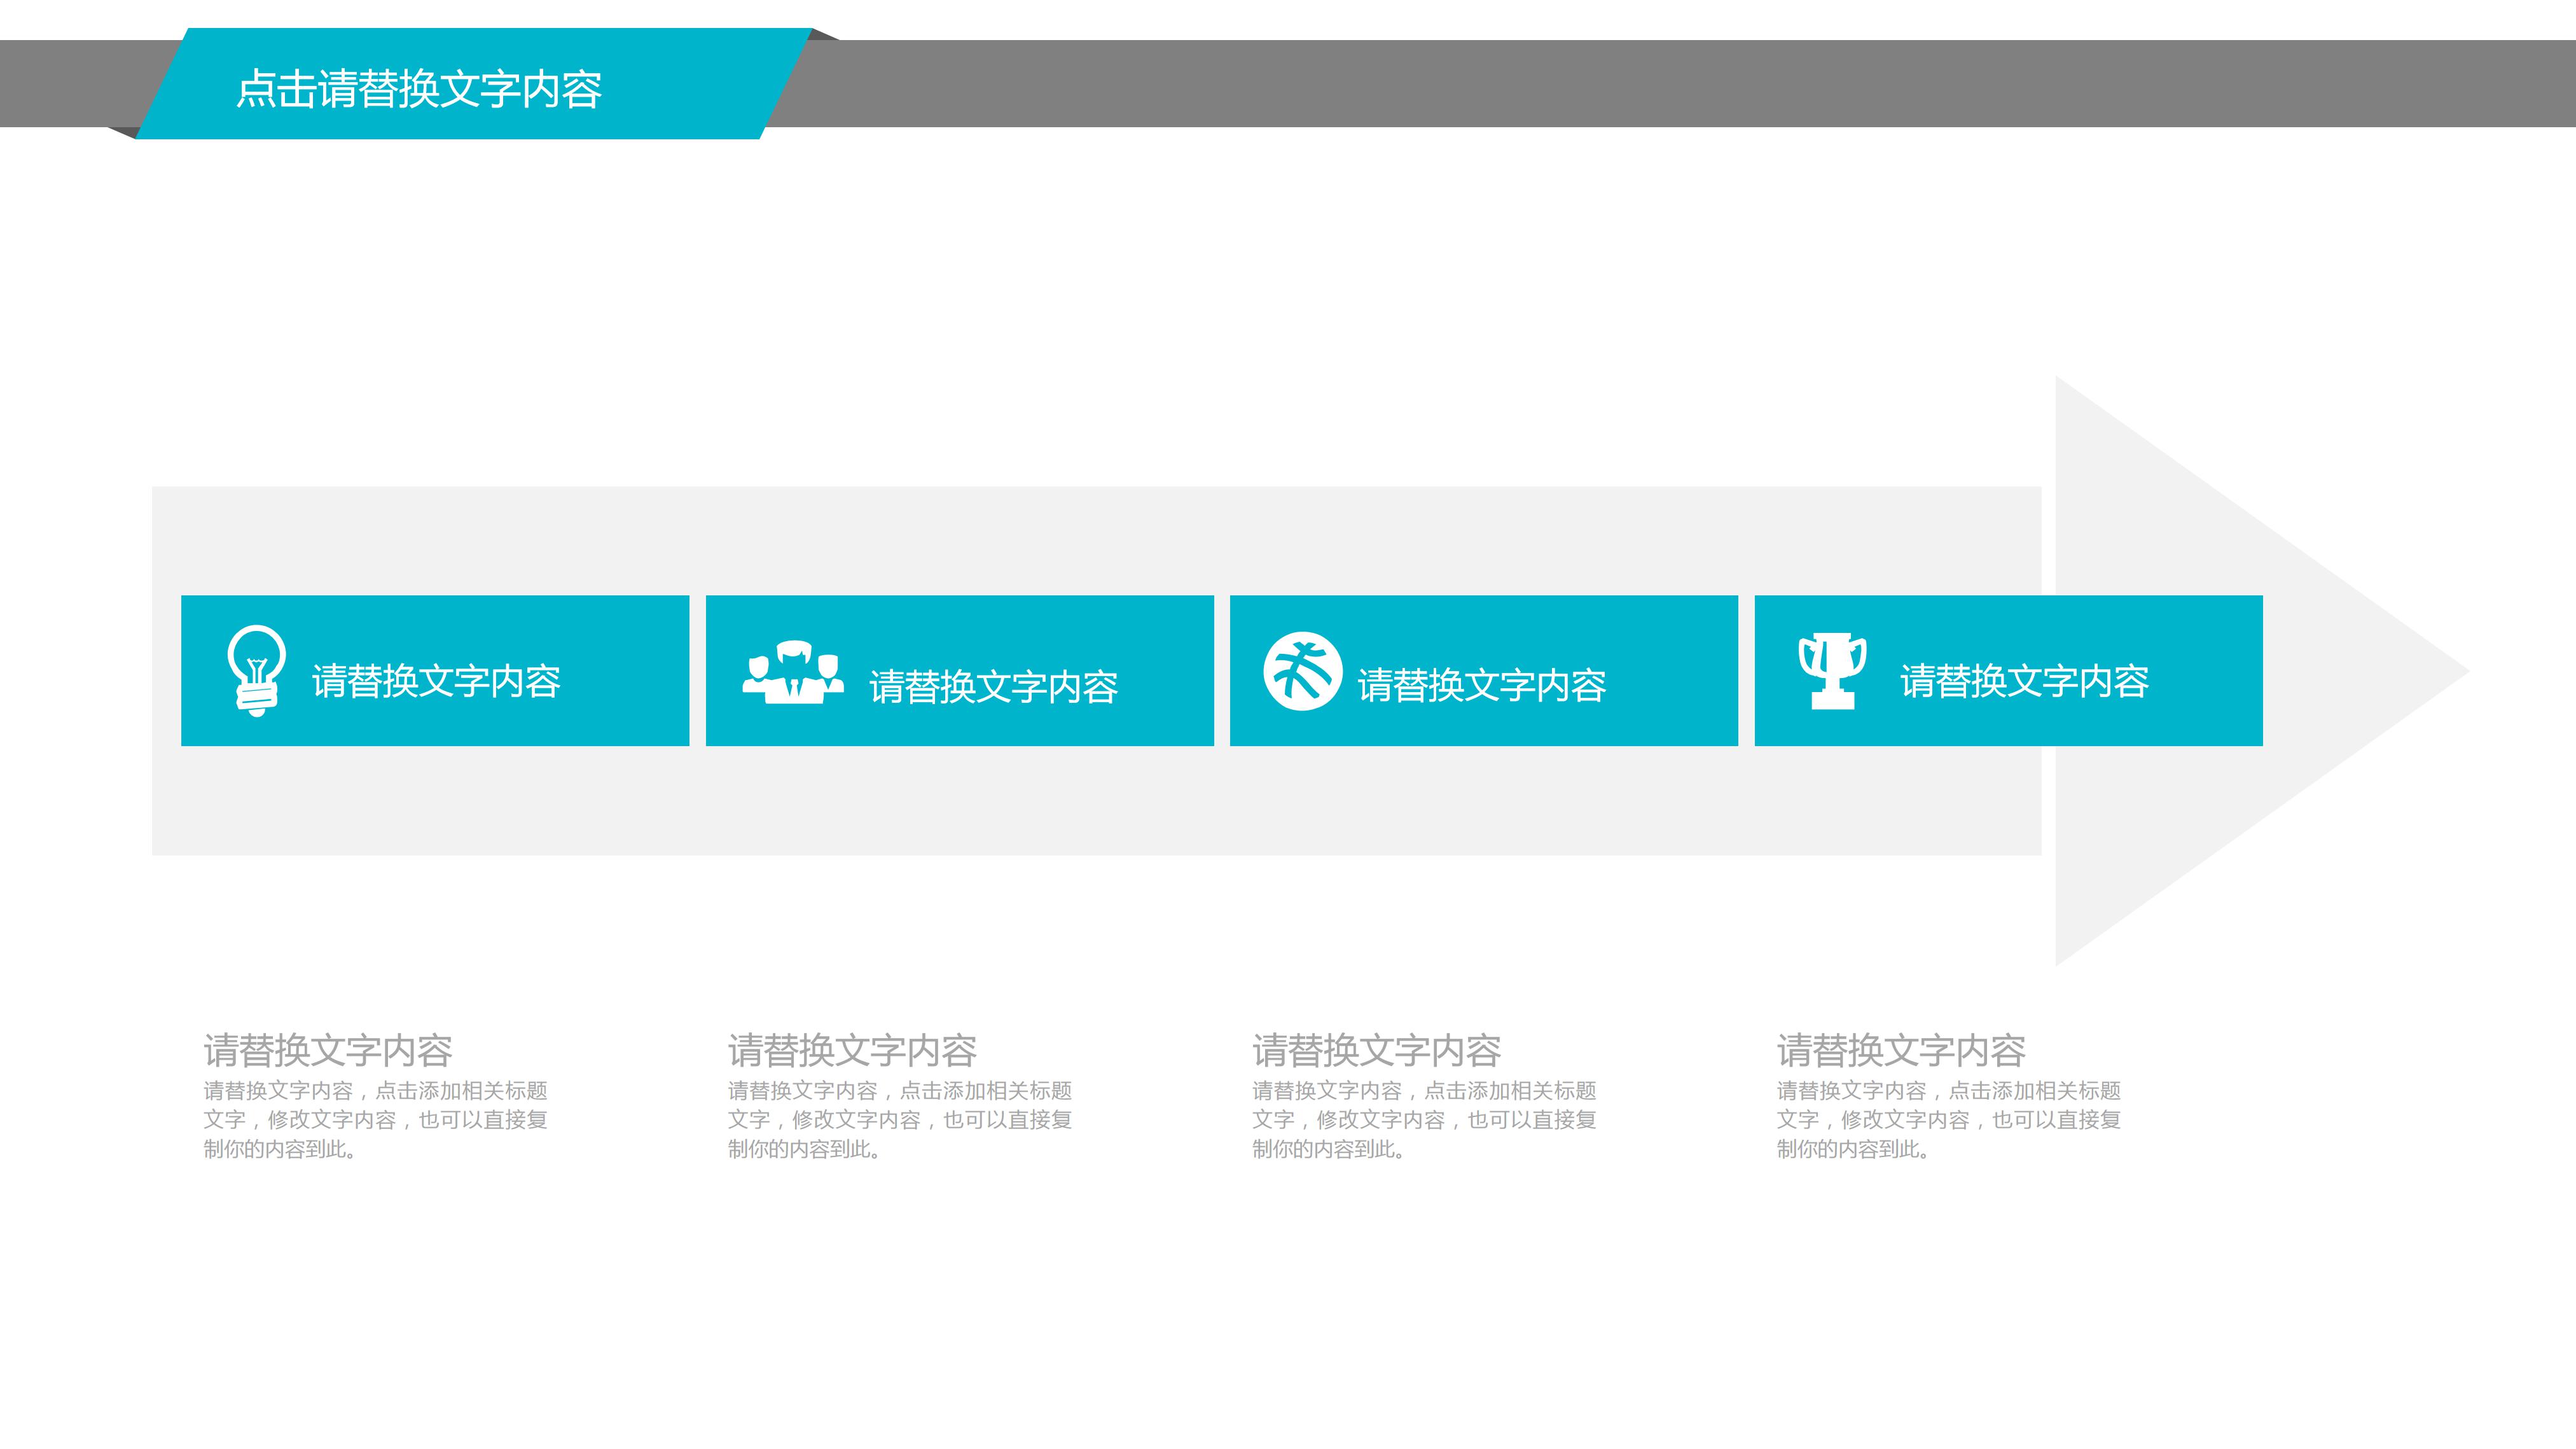Click the dark gray header bar
Screen dimensions: 2576x1449
[1600, 84]
